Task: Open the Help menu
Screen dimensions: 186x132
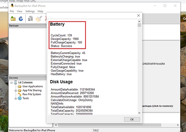Action: (x=40, y=11)
